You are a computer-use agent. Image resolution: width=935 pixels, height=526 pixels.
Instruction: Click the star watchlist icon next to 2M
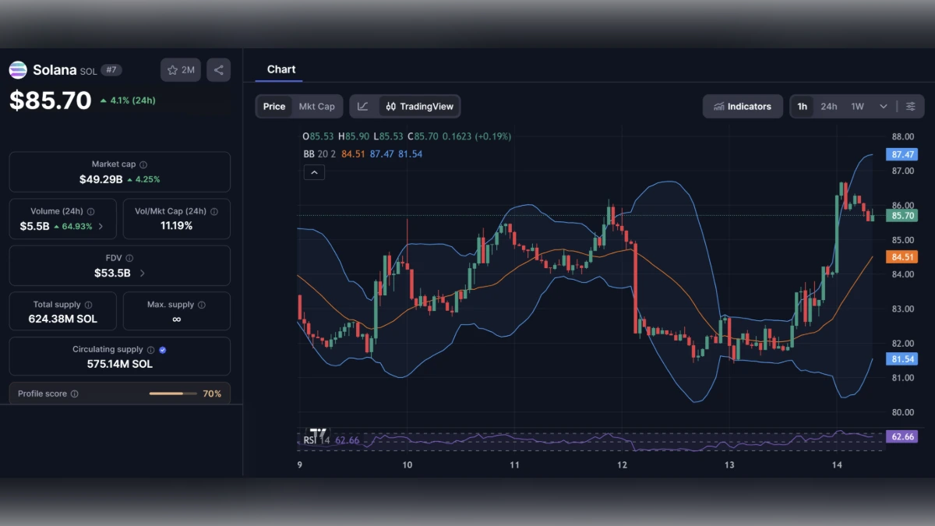point(171,69)
